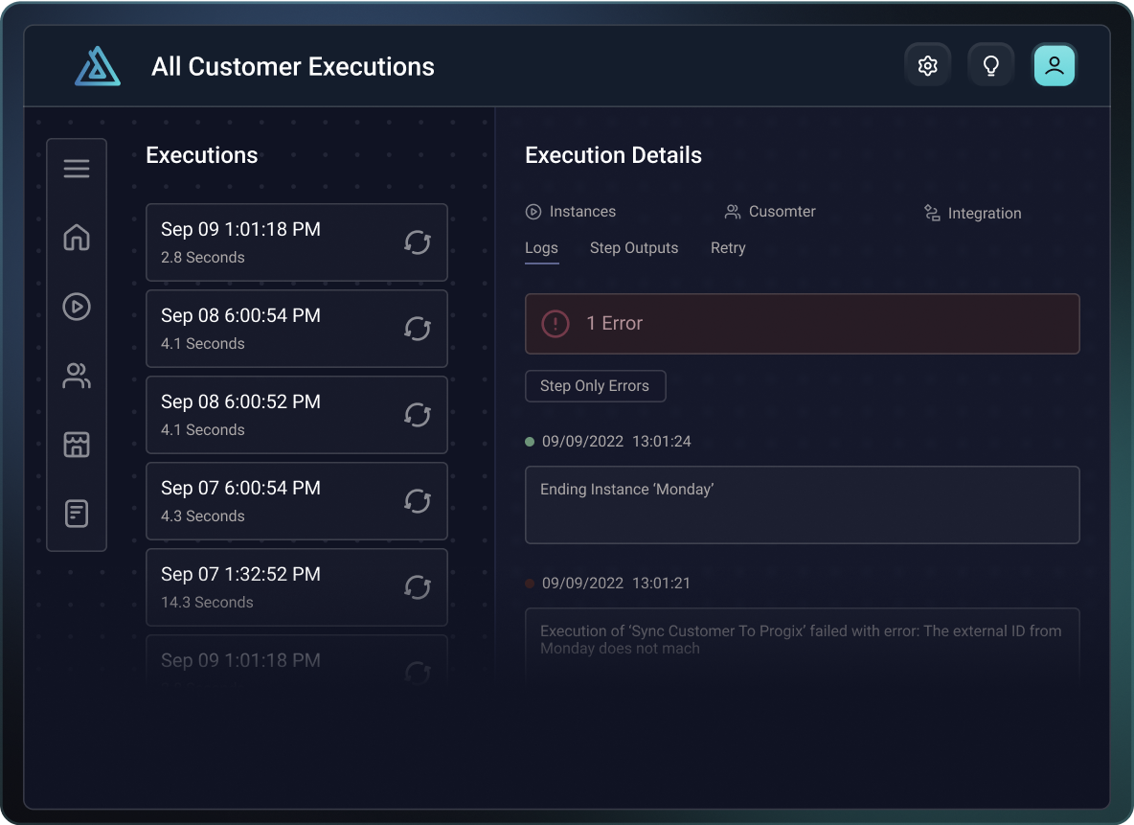
Task: Select the play-circle Instances icon in the sidebar
Action: click(76, 307)
